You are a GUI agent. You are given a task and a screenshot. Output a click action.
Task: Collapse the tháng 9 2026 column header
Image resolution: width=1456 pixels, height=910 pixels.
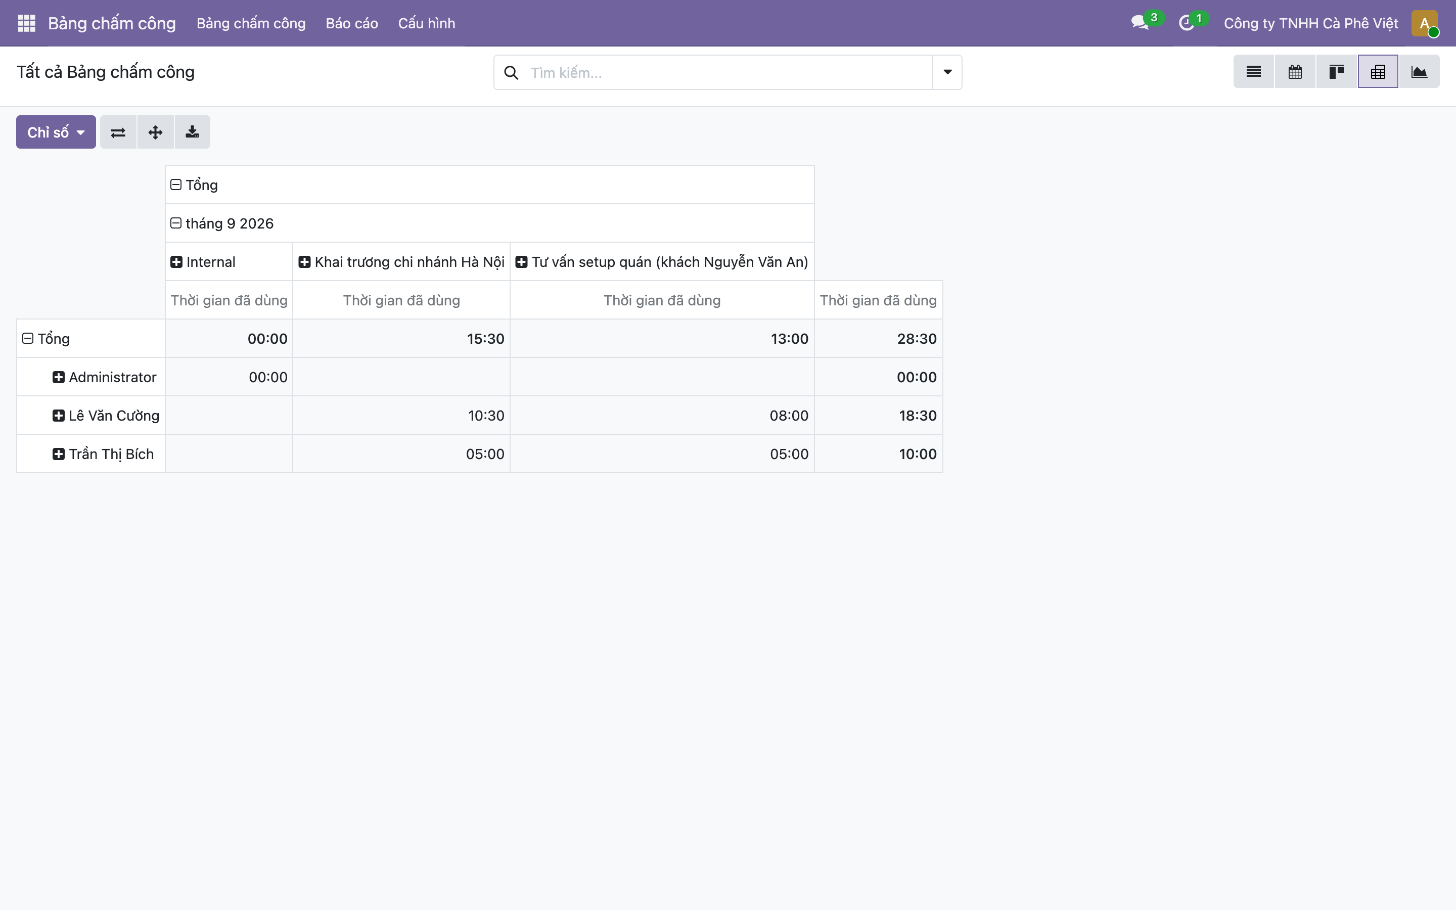(221, 223)
